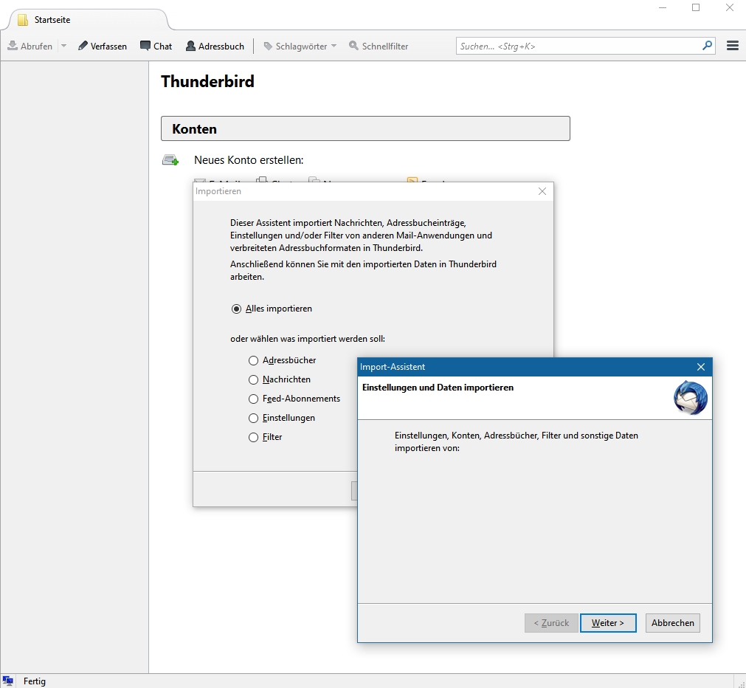Image resolution: width=746 pixels, height=688 pixels.
Task: Open the Chat toolbar button
Action: click(x=156, y=46)
